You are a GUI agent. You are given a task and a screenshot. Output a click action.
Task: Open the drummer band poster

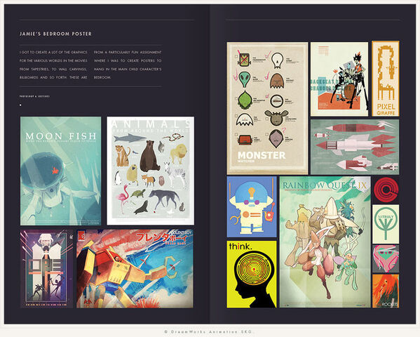(339, 79)
